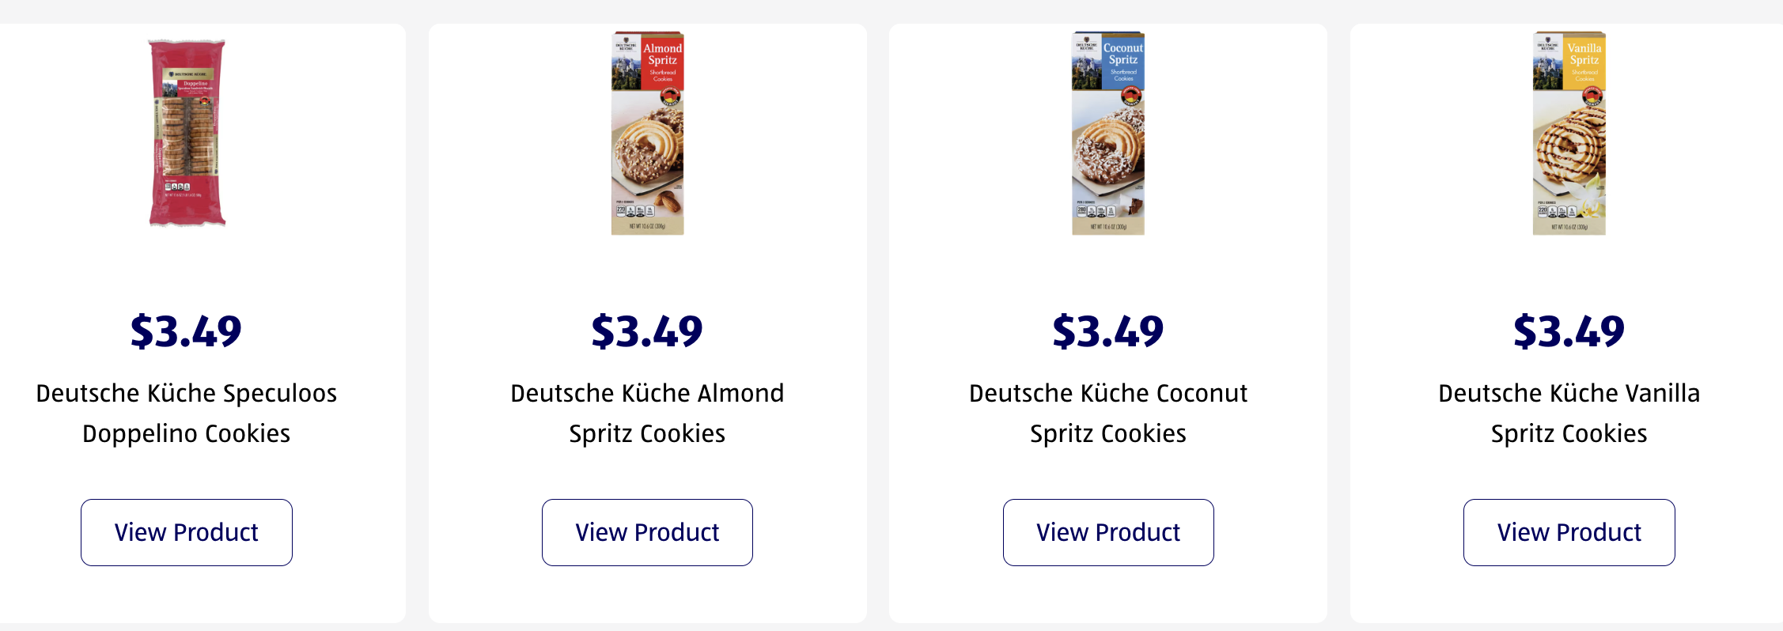Click the Deutsche Küche Vanilla Spritz Cookies name
Screen dimensions: 1783x631
coord(1569,413)
